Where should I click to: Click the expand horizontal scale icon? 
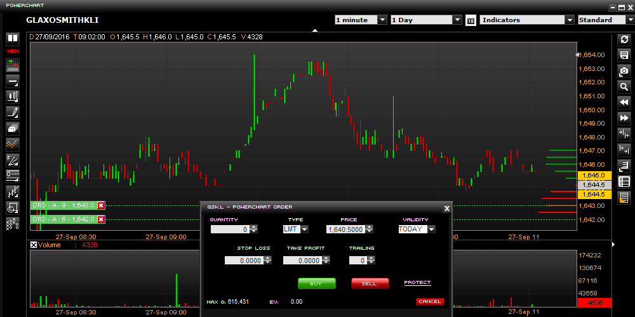tap(624, 150)
